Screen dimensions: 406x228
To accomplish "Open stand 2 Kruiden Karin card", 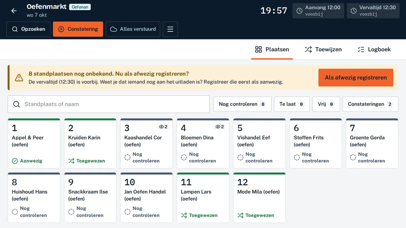I will tap(90, 143).
